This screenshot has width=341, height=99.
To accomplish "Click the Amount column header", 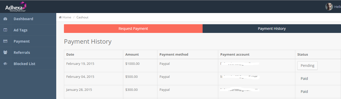I will pyautogui.click(x=132, y=54).
